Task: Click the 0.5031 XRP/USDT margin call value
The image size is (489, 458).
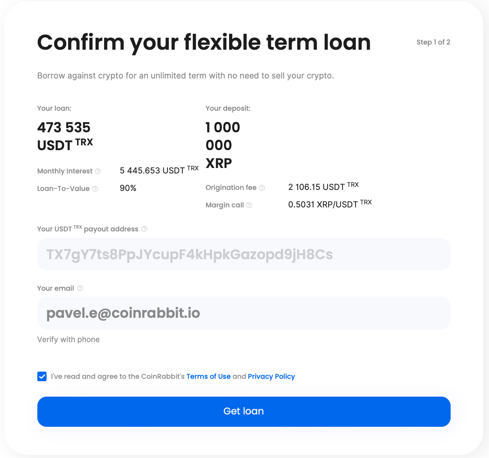Action: 330,204
